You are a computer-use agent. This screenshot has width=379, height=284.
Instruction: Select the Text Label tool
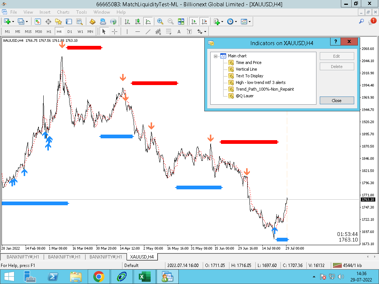coord(189,32)
